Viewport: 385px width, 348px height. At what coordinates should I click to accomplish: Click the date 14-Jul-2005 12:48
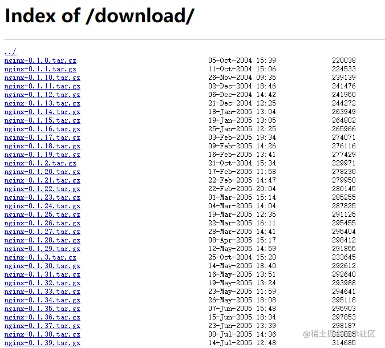(x=242, y=343)
